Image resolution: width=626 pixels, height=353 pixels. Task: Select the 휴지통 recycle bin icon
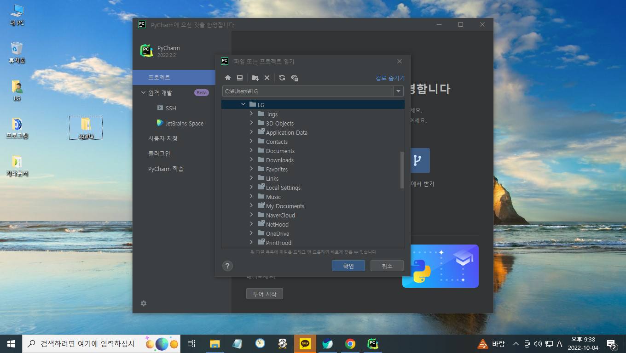click(x=17, y=52)
